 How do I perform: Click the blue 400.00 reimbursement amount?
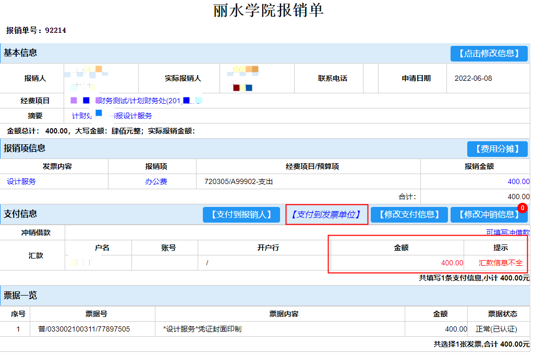pos(518,181)
